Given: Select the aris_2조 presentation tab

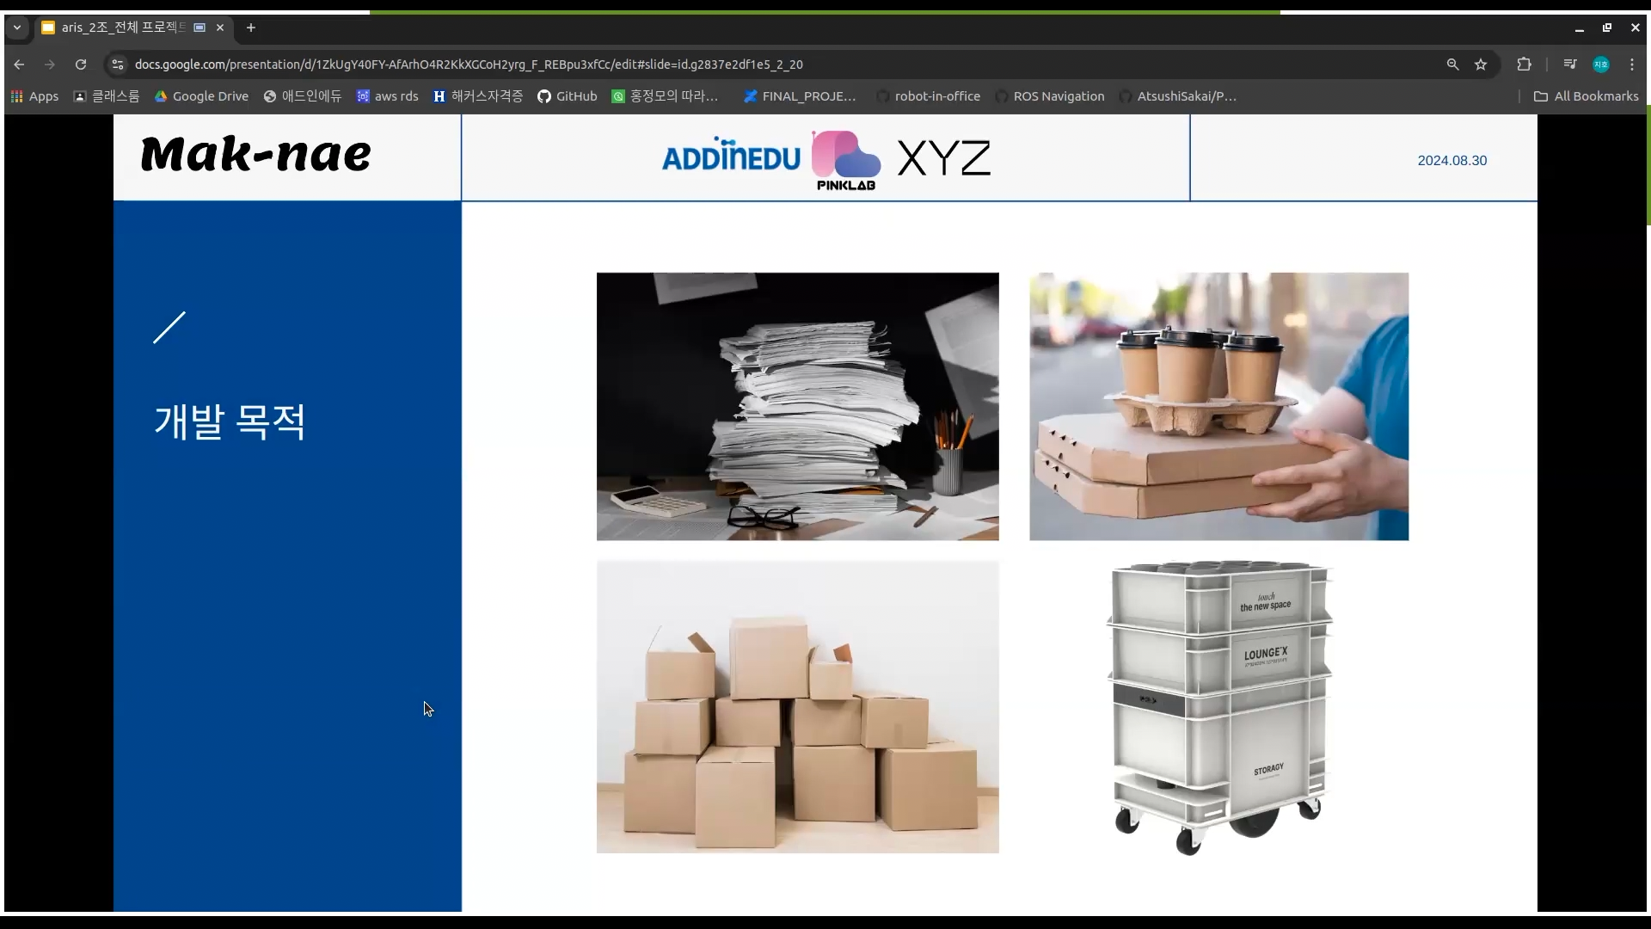Looking at the screenshot, I should (120, 28).
